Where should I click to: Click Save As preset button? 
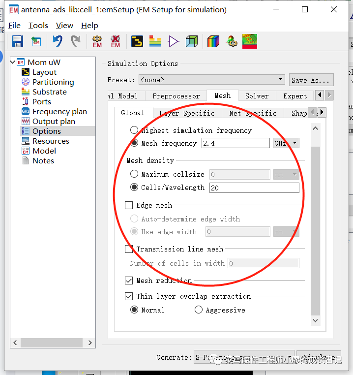click(x=311, y=80)
